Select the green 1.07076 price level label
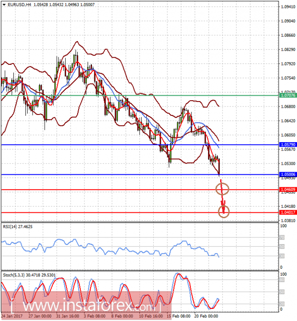Image resolution: width=297 pixels, height=321 pixels. (x=288, y=95)
